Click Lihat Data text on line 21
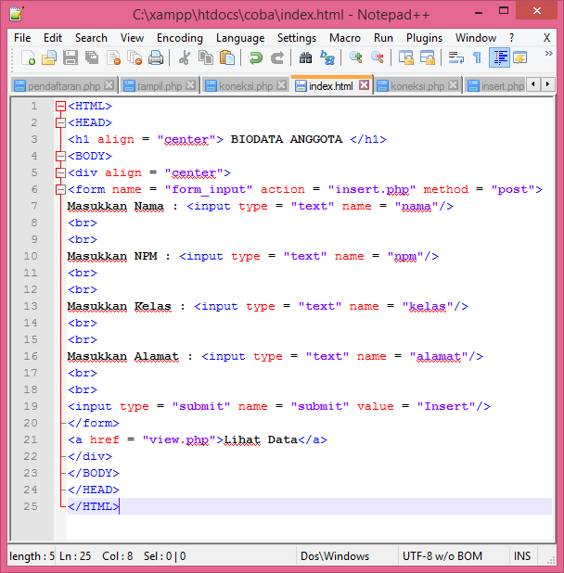The height and width of the screenshot is (573, 564). coord(261,439)
